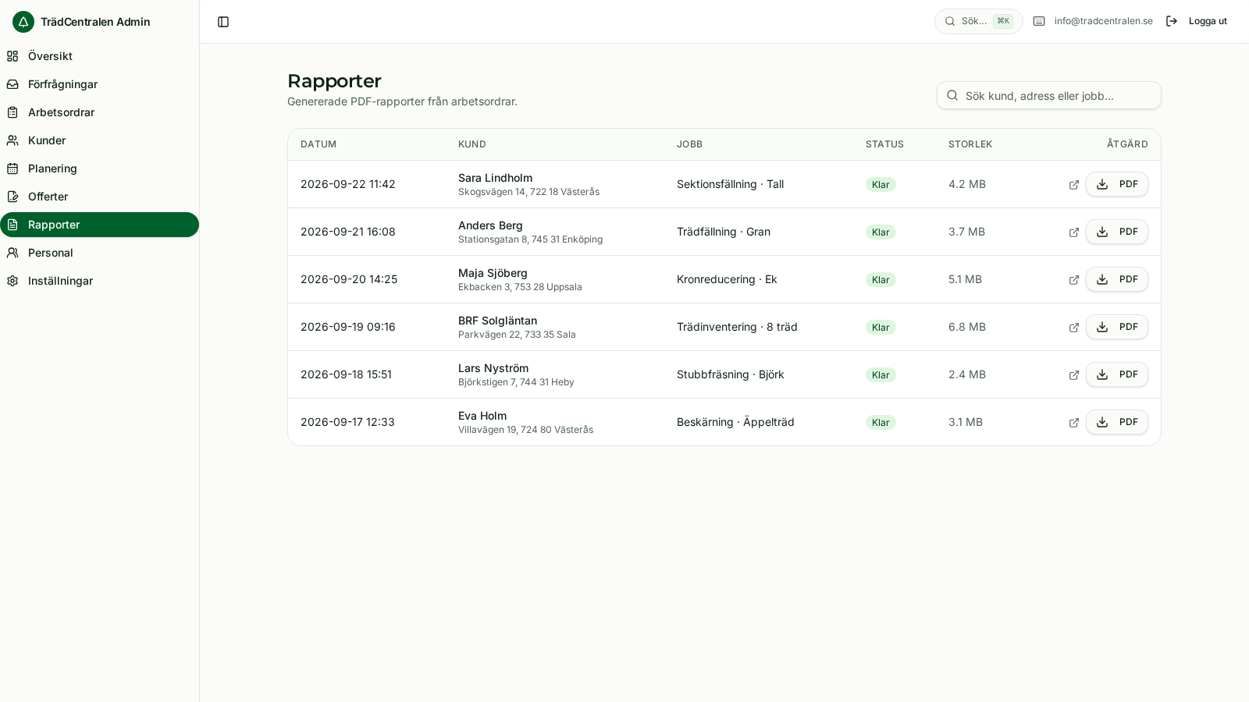This screenshot has height=702, width=1249.
Task: Log out with Logga ut
Action: (x=1197, y=21)
